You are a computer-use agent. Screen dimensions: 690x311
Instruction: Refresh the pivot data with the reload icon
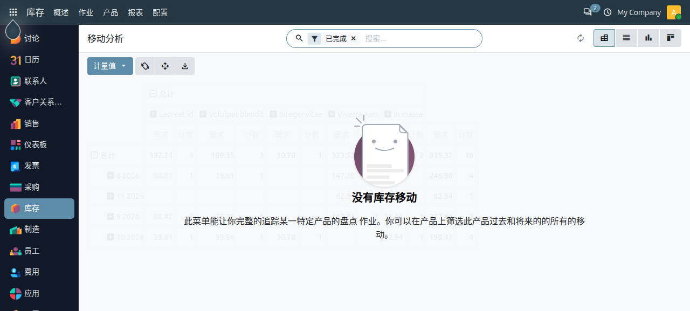pyautogui.click(x=581, y=38)
